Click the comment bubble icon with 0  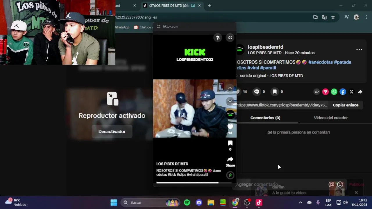pyautogui.click(x=257, y=92)
